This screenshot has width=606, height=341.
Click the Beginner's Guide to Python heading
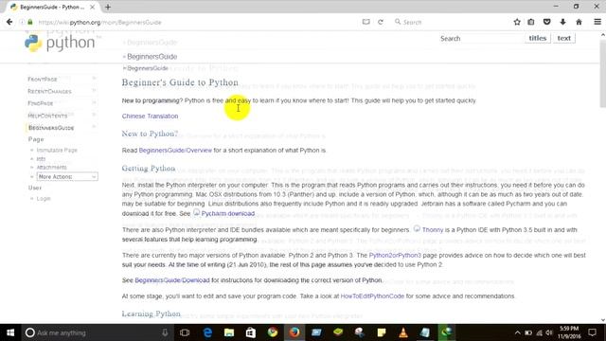[180, 82]
